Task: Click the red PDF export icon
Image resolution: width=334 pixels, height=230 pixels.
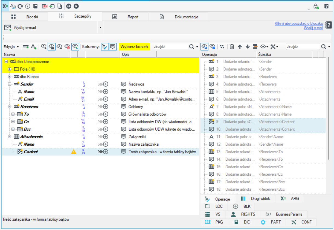Action: pyautogui.click(x=45, y=6)
